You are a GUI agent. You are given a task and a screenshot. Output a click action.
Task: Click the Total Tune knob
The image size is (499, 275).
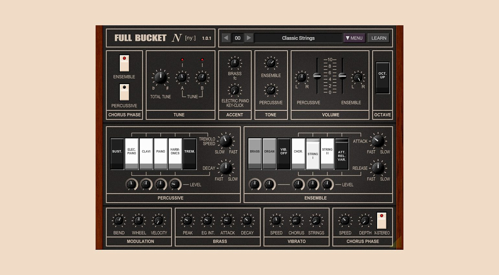click(x=160, y=78)
